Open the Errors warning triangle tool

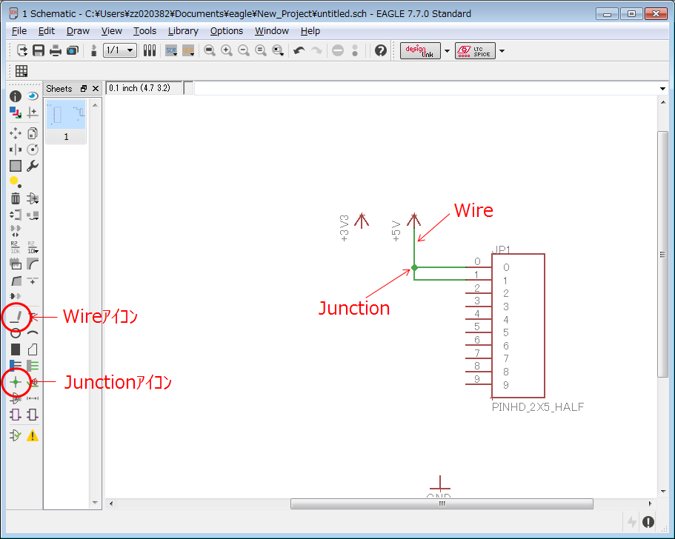pyautogui.click(x=33, y=435)
